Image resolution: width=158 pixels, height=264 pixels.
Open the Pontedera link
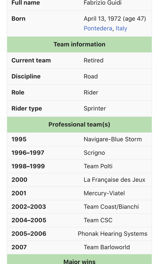point(98,28)
